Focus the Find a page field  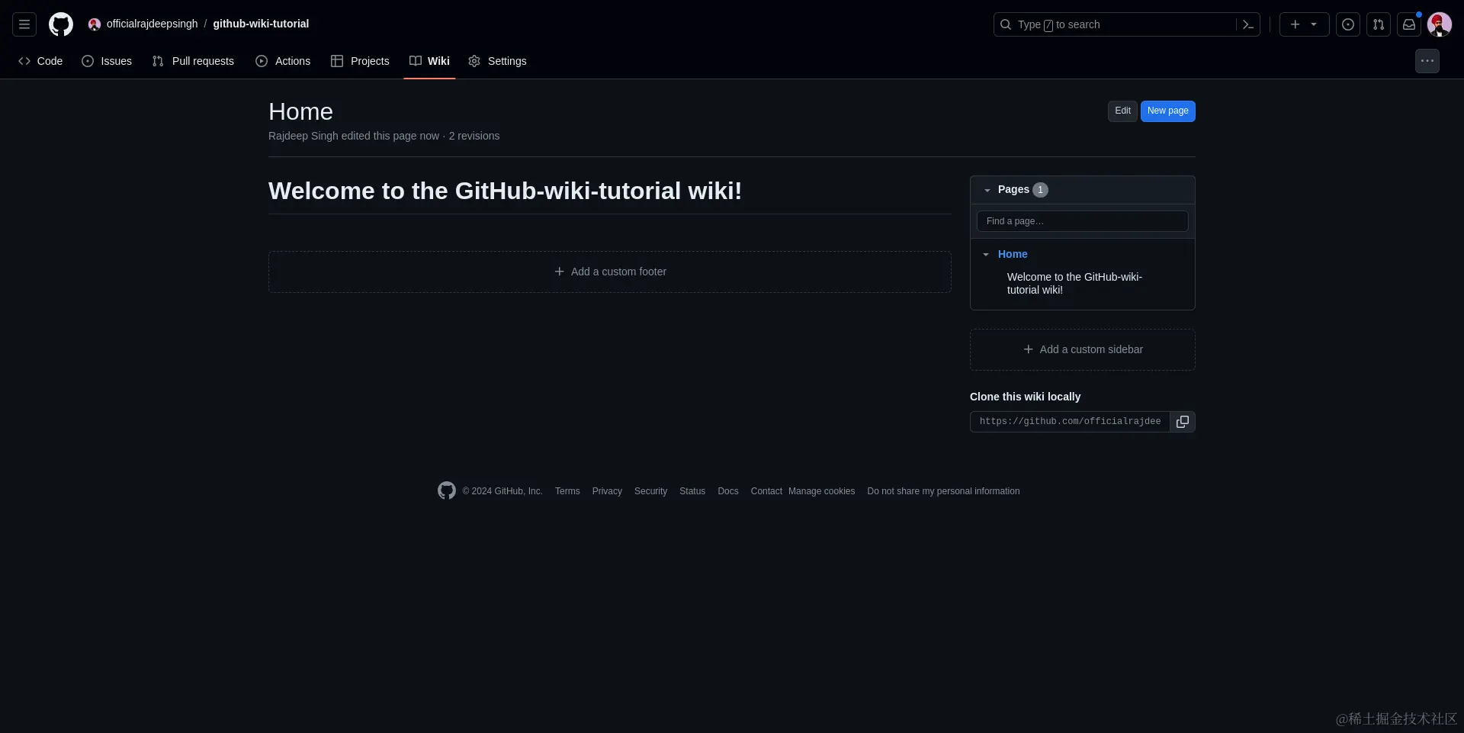pos(1083,221)
